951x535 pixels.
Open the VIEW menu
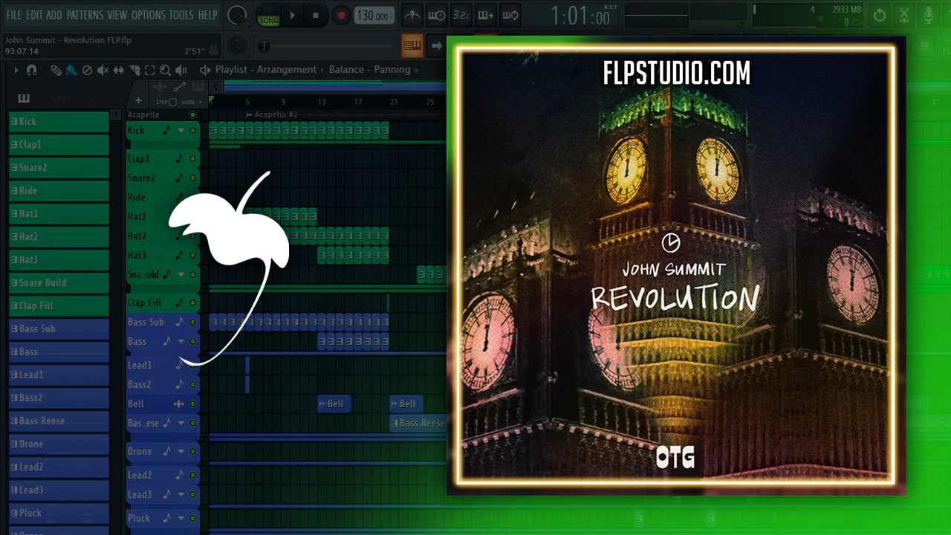coord(117,15)
